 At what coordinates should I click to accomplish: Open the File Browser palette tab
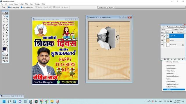(x=102, y=8)
